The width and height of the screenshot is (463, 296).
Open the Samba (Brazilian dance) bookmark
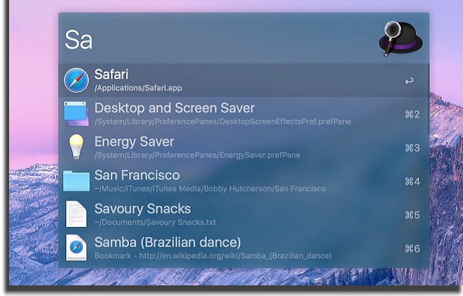pos(244,248)
